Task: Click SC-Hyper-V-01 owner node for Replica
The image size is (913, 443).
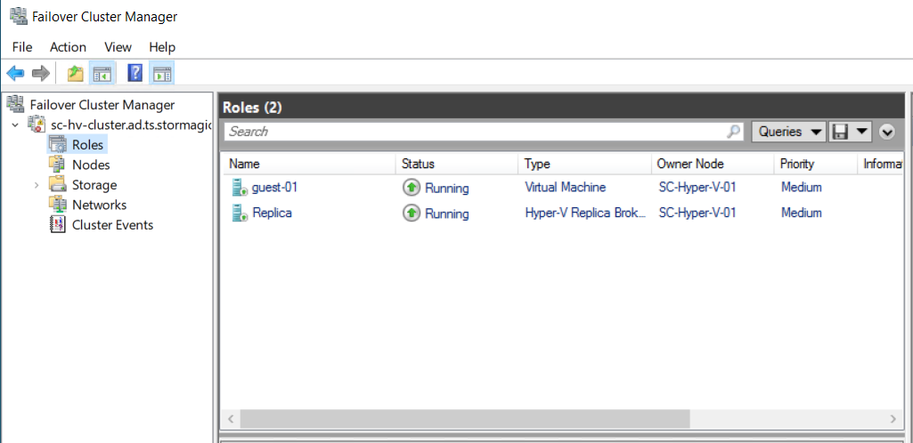Action: point(697,213)
